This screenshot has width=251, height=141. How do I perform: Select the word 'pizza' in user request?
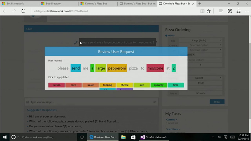click(x=133, y=68)
